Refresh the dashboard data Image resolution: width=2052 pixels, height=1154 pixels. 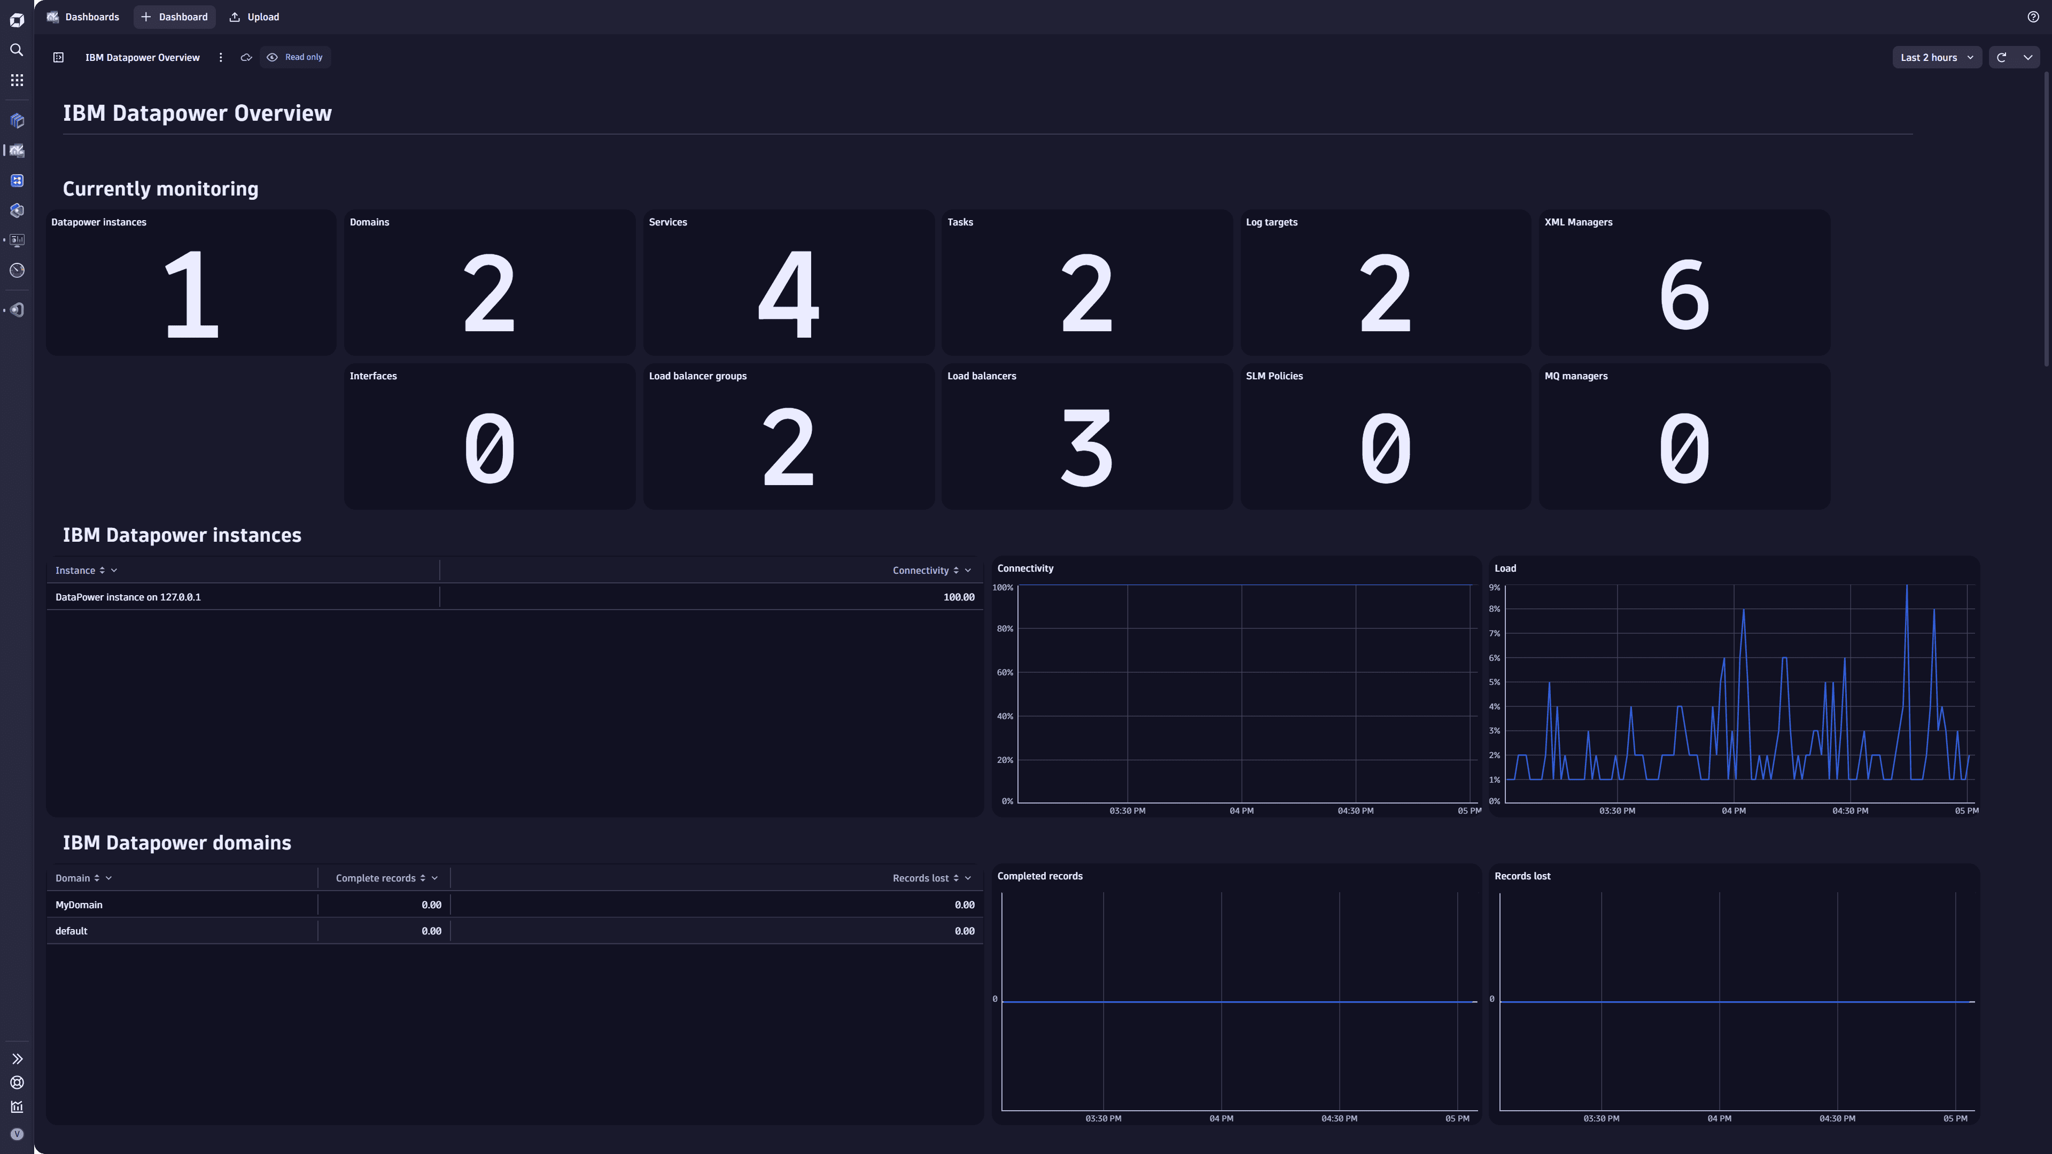[x=2001, y=57]
